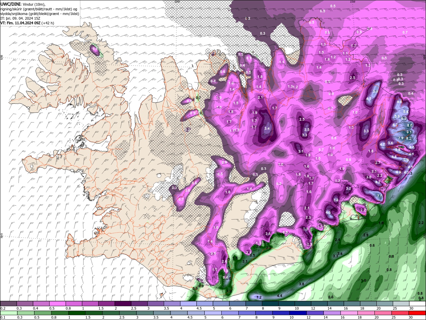
Task: Click the 'rigning/skúrir' legend description line
Action: pos(39,9)
